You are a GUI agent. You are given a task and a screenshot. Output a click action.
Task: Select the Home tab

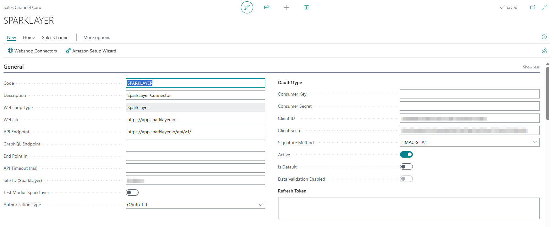click(x=29, y=37)
